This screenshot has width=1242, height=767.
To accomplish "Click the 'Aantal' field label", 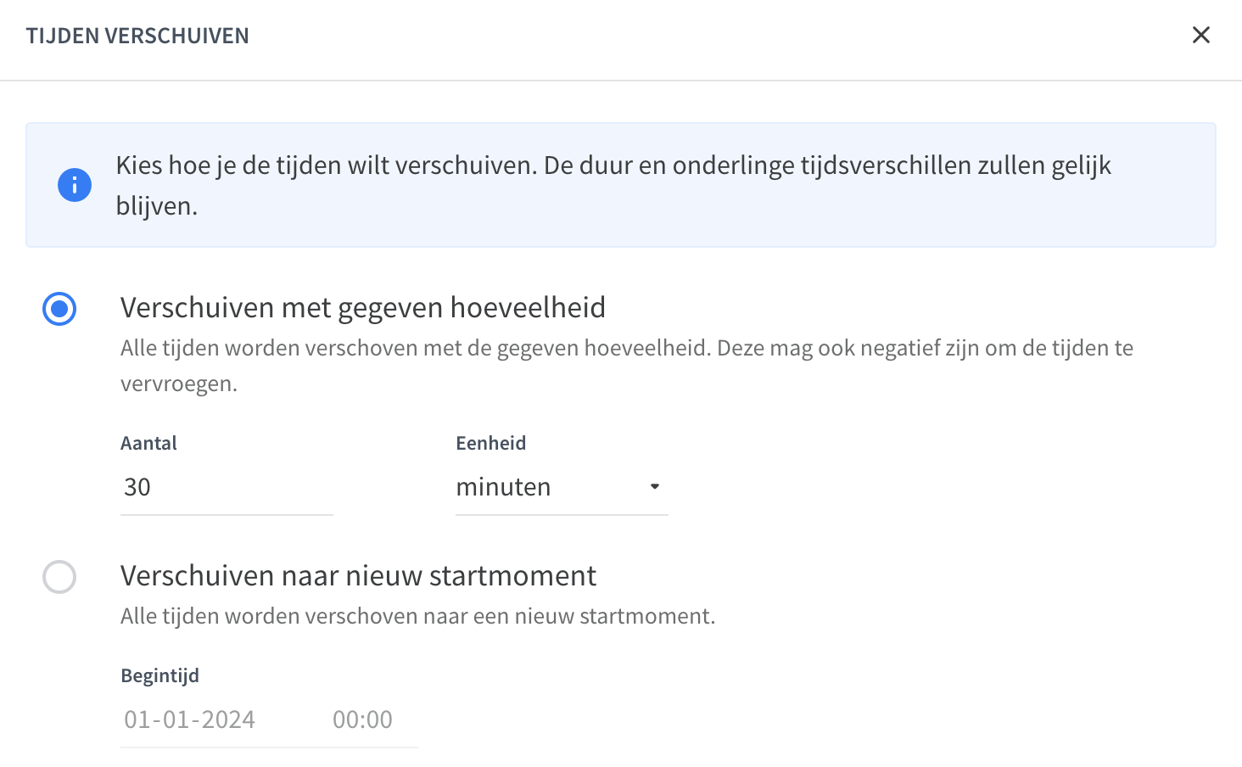I will tap(148, 443).
